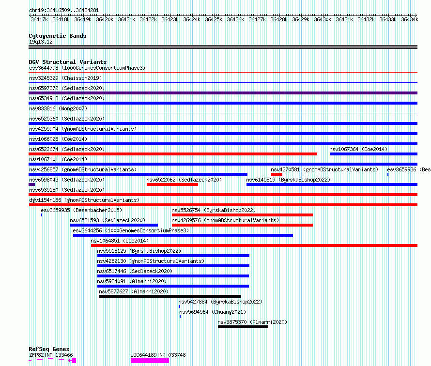Screen dimensions: 431x366
Task: Click the 36425k ruler position
Action: [214, 19]
